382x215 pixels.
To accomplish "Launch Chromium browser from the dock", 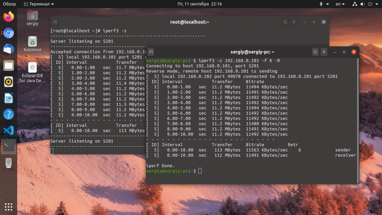I will pos(9,33).
